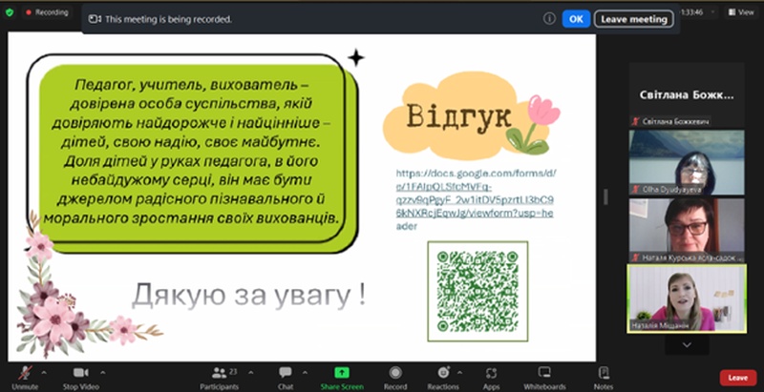The width and height of the screenshot is (764, 392).
Task: Open Zoom Apps
Action: (491, 378)
